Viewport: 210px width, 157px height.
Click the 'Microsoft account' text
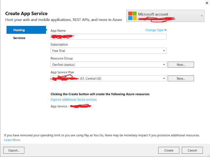pyautogui.click(x=153, y=14)
